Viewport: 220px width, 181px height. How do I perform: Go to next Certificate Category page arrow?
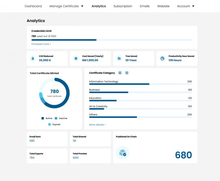click(127, 73)
